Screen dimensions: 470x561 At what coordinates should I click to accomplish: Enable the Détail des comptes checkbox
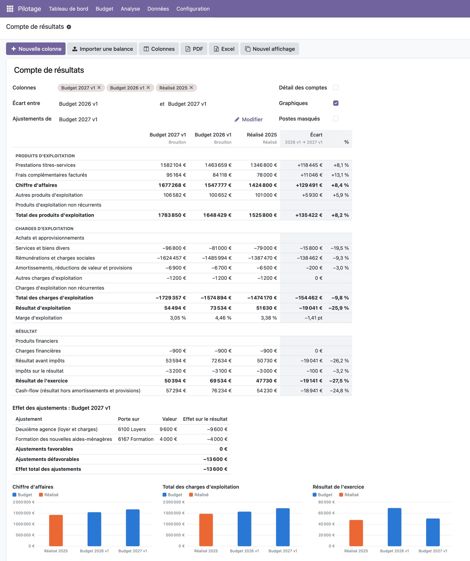pyautogui.click(x=336, y=88)
